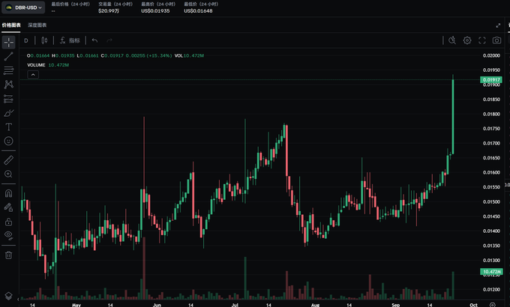Redo the last chart action
The height and width of the screenshot is (307, 510).
[109, 40]
